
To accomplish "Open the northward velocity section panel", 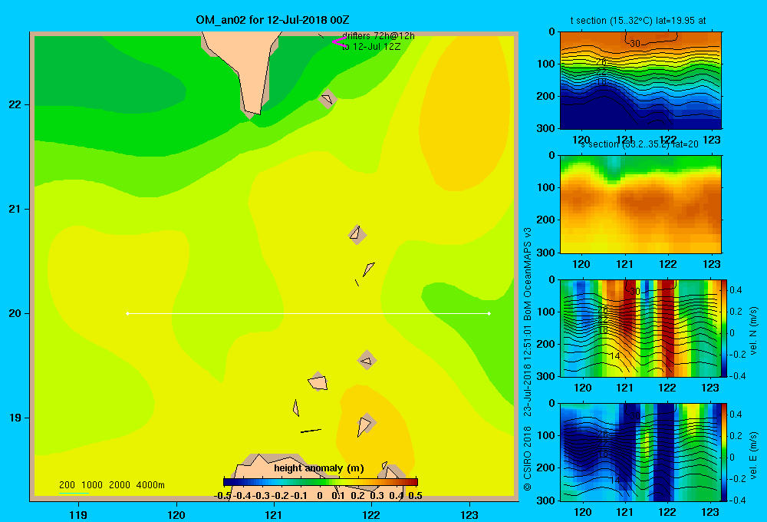I will click(640, 328).
